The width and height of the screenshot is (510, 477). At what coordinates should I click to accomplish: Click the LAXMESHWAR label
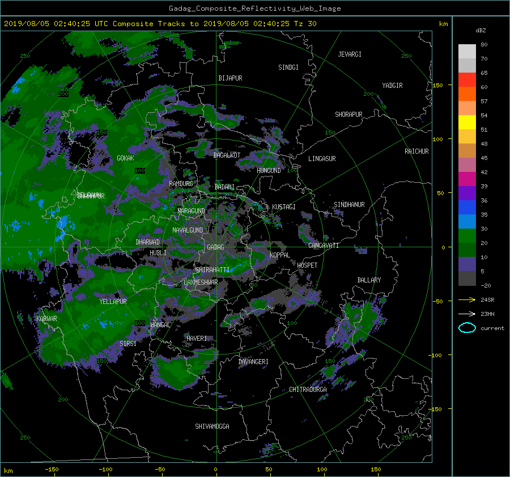pyautogui.click(x=201, y=282)
